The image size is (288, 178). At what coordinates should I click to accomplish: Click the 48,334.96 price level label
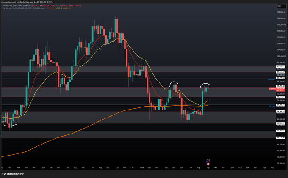pyautogui.click(x=281, y=137)
